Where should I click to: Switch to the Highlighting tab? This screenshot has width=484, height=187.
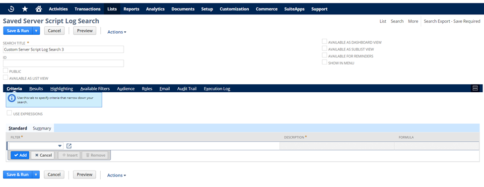coord(62,89)
